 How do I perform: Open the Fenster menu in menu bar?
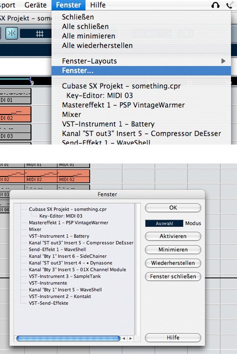68,5
